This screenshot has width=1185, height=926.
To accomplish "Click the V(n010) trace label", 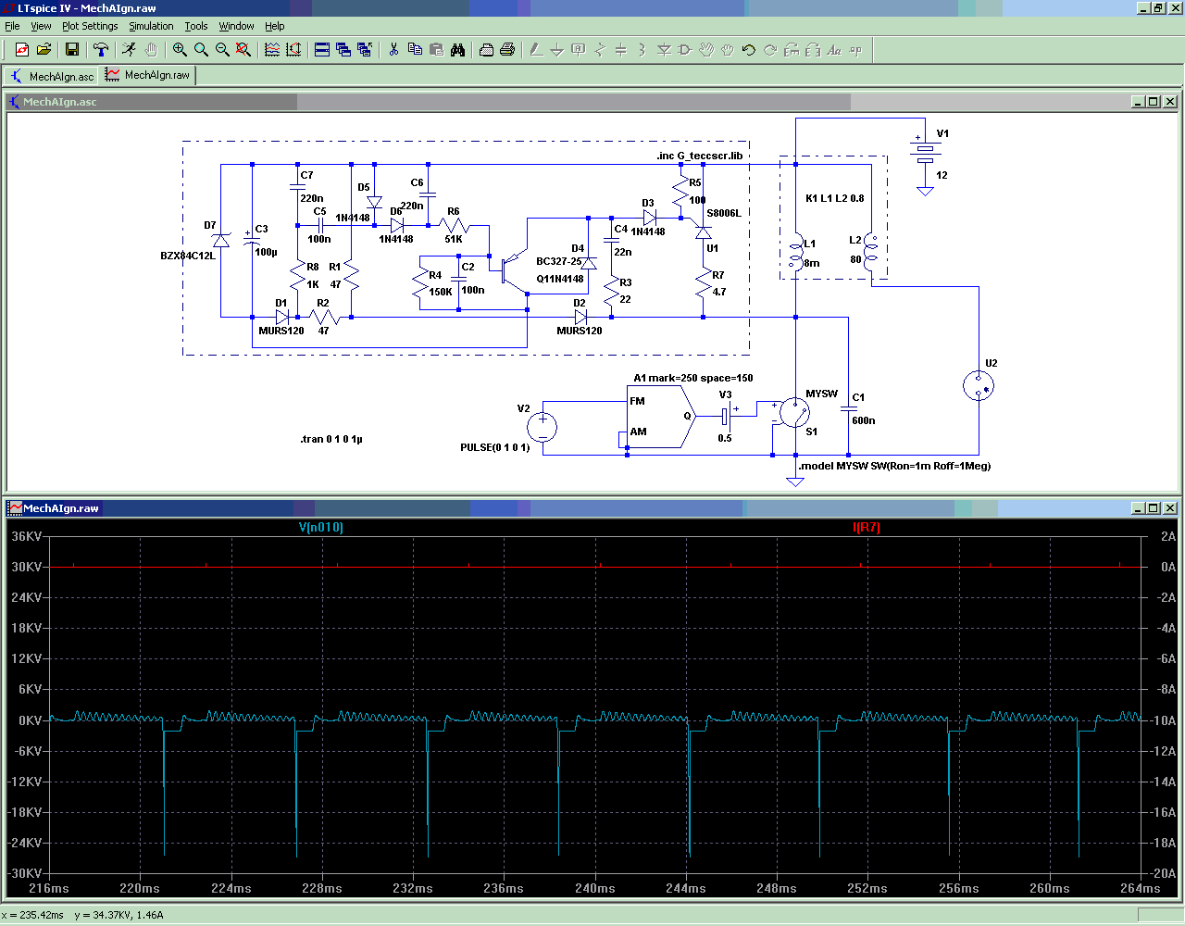I will (320, 528).
